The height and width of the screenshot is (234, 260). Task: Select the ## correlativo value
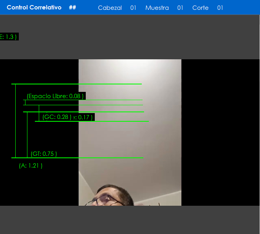coord(72,7)
